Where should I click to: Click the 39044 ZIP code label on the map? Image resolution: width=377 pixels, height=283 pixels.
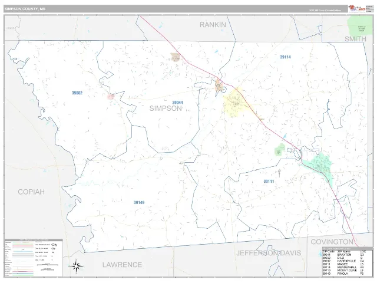click(x=178, y=102)
